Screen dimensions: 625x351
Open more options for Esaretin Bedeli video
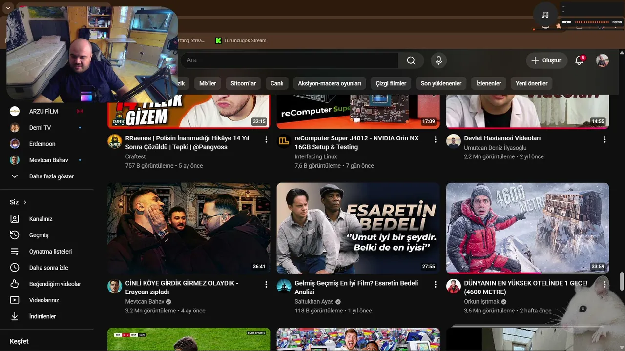coord(436,284)
